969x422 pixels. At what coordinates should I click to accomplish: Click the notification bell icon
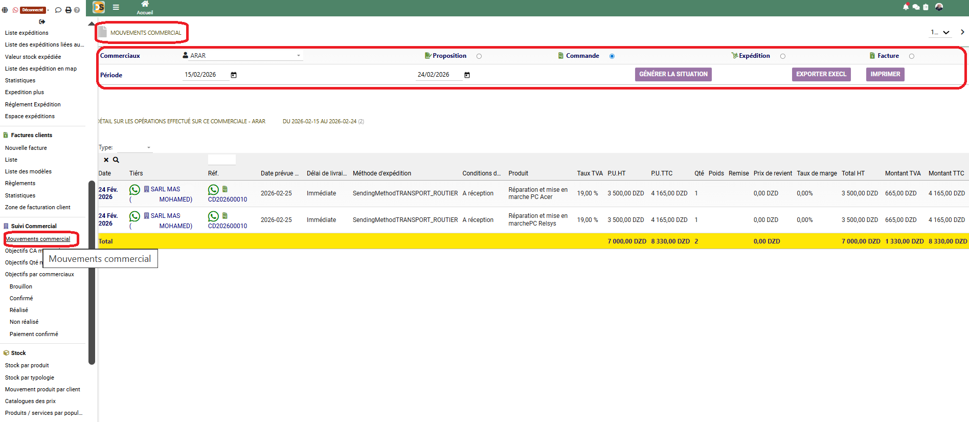[x=906, y=7]
